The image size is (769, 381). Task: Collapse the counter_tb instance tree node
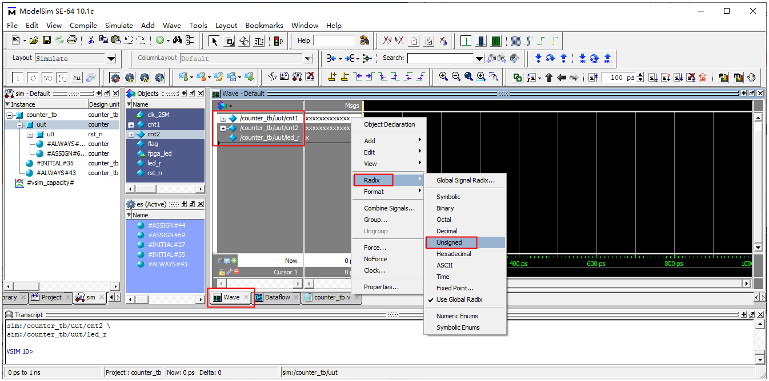pyautogui.click(x=10, y=115)
